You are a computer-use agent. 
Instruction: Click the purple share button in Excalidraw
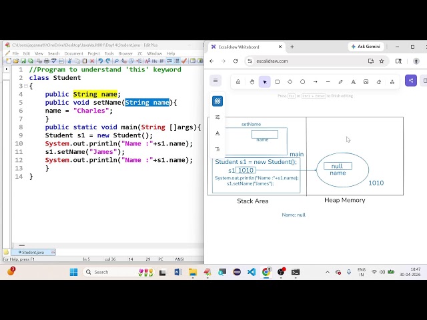point(411,81)
